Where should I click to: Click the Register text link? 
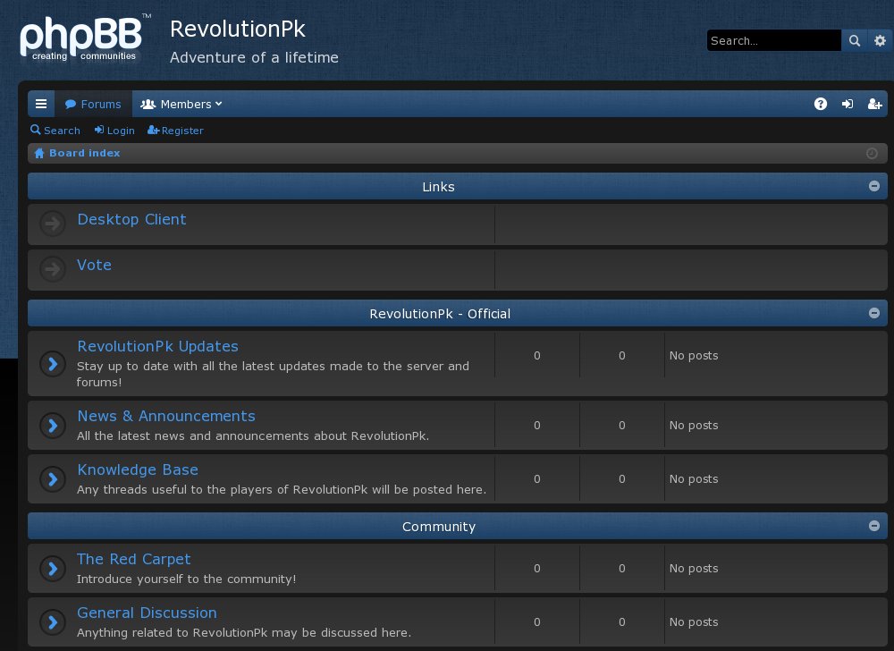click(x=182, y=131)
